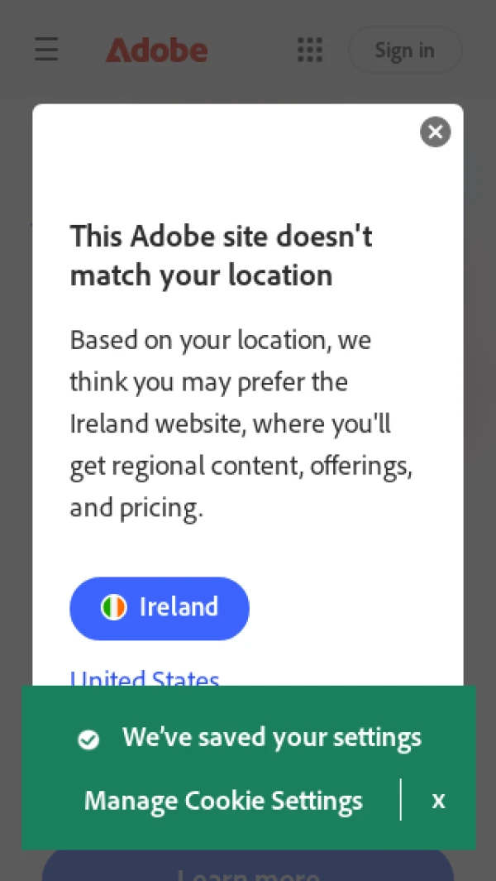Viewport: 496px width, 881px height.
Task: Click the blank header area between logo and app grid
Action: click(253, 50)
